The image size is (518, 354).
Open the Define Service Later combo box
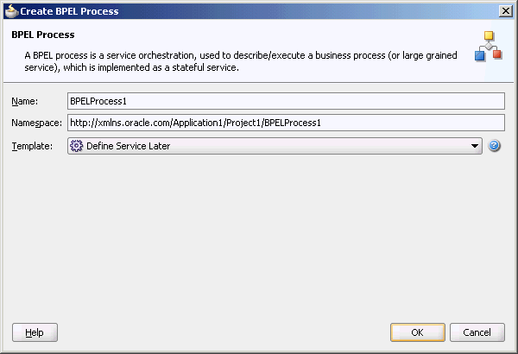pos(275,146)
